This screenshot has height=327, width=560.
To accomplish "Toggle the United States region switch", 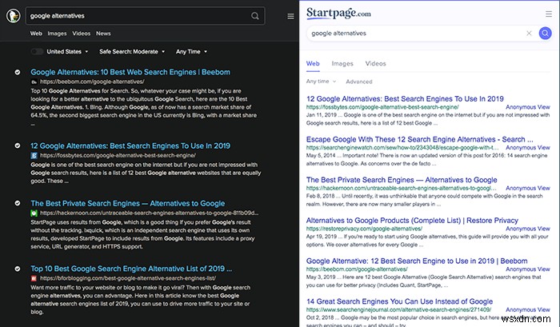I will click(x=37, y=51).
